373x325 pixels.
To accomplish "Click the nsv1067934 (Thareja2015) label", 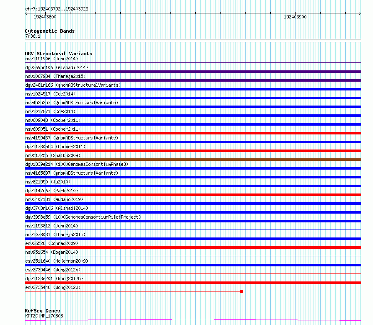I will point(55,76).
